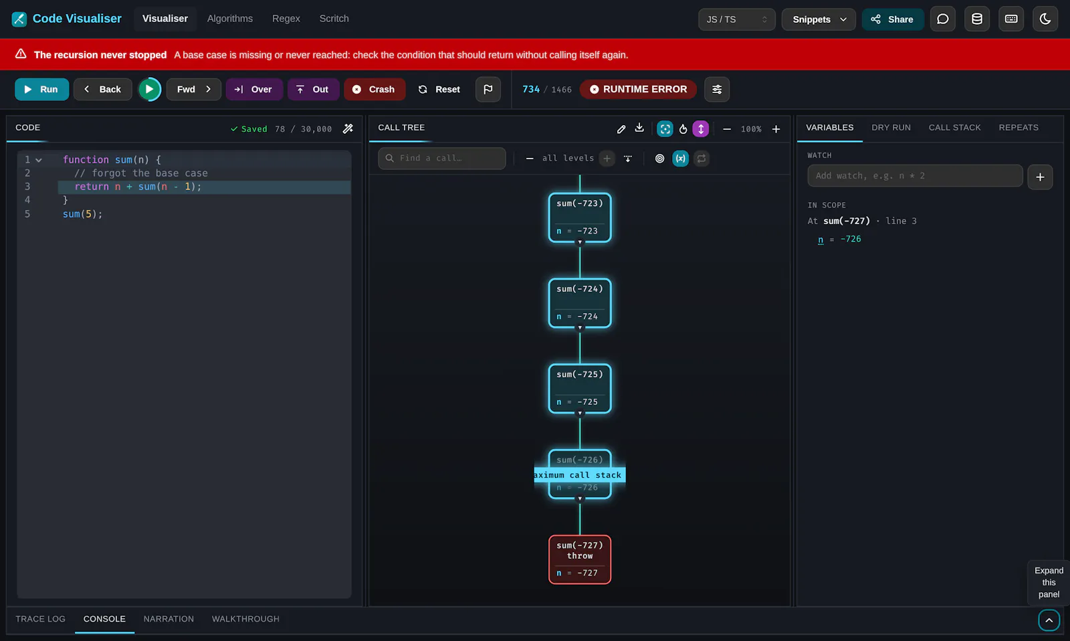This screenshot has height=641, width=1070.
Task: Click the pencil annotate icon in Call Tree
Action: pos(621,129)
